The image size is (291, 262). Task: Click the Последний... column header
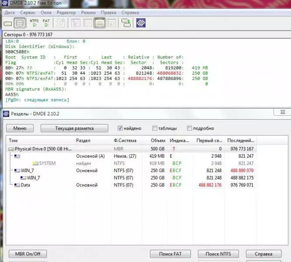241,141
